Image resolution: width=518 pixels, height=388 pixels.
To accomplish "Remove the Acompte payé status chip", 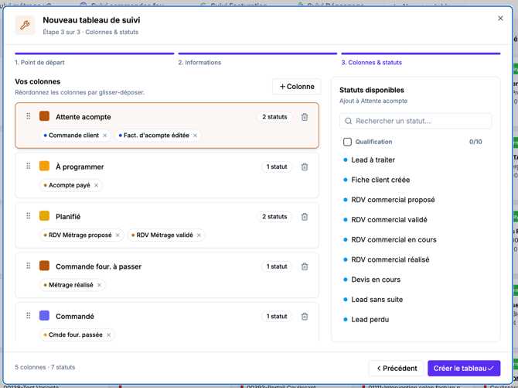I will (96, 185).
